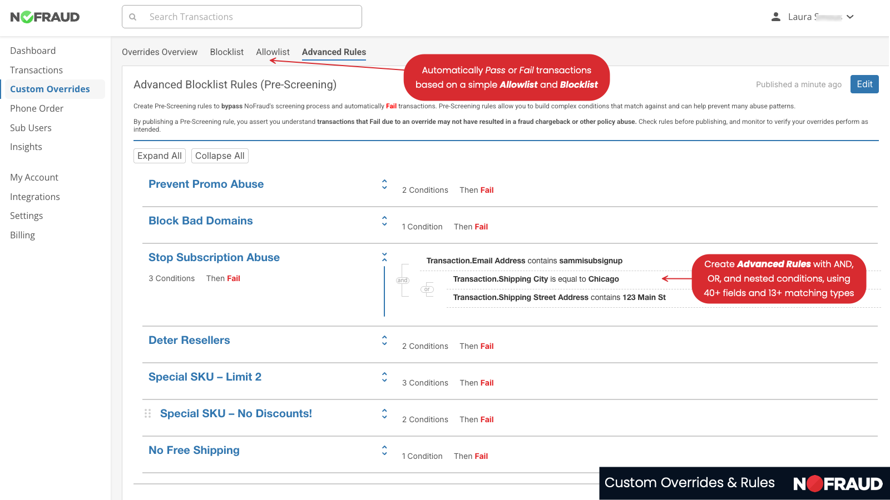
Task: Open the No Free Shipping rule title
Action: coord(194,450)
